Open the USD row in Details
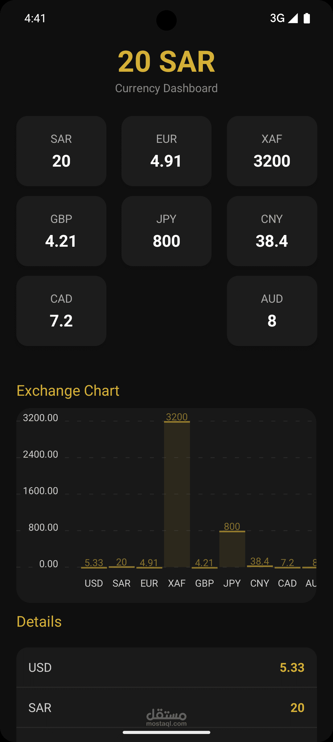333x742 pixels. pos(166,667)
